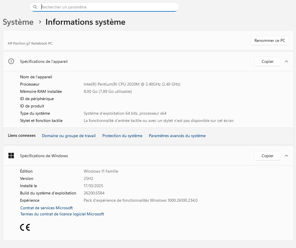
Task: Click the breadcrumb chevron after Système
Action: [x=40, y=22]
